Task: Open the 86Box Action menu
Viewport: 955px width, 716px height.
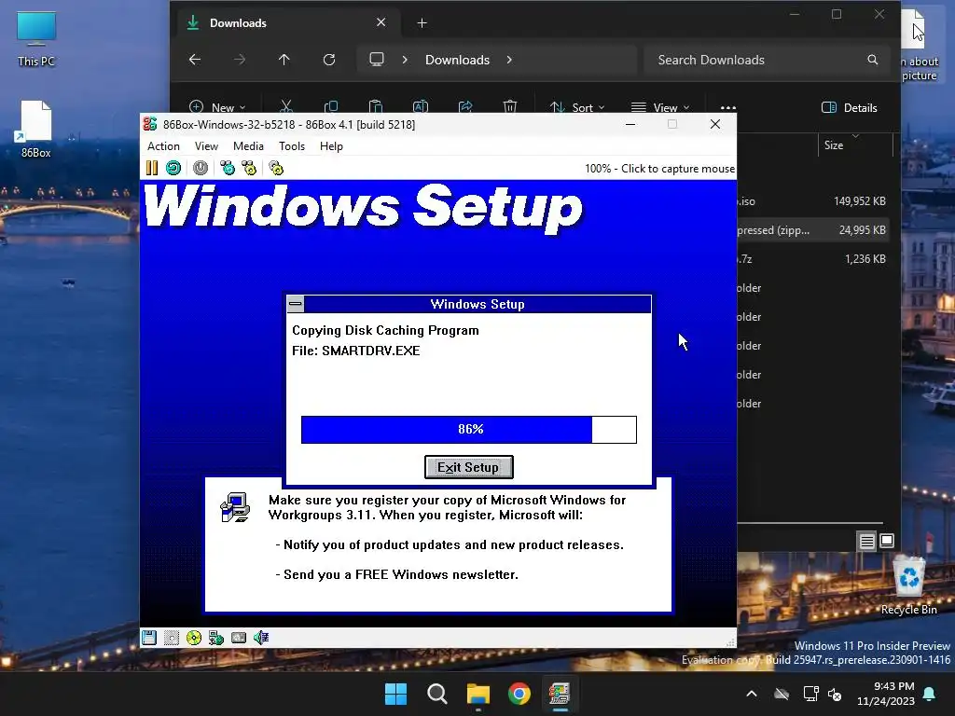Action: [x=163, y=146]
